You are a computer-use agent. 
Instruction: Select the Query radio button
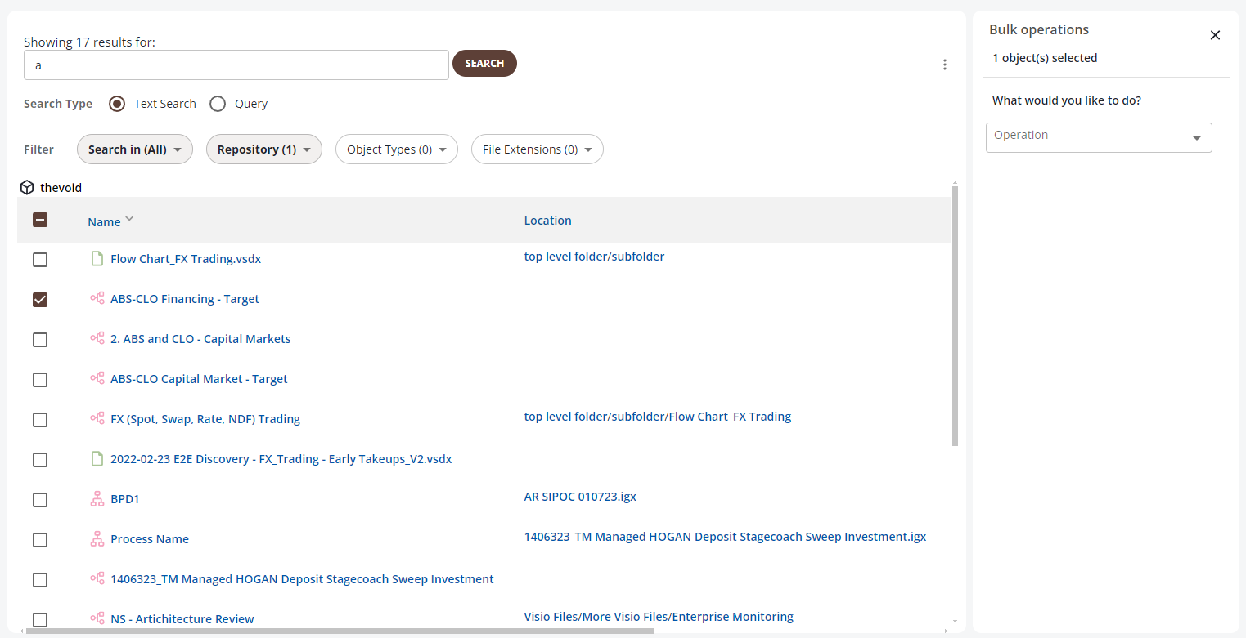point(218,104)
